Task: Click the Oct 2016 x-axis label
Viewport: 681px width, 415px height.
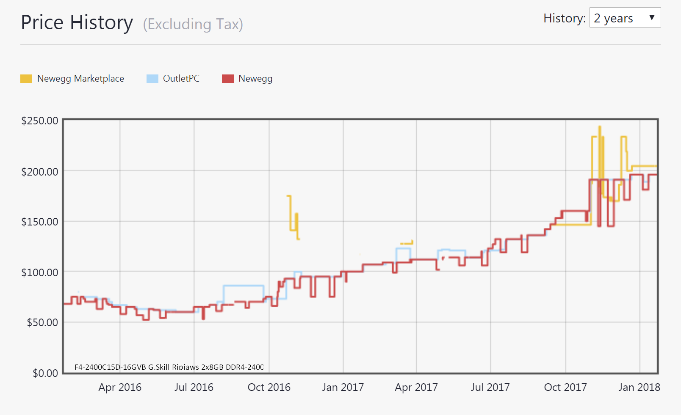Action: click(269, 387)
